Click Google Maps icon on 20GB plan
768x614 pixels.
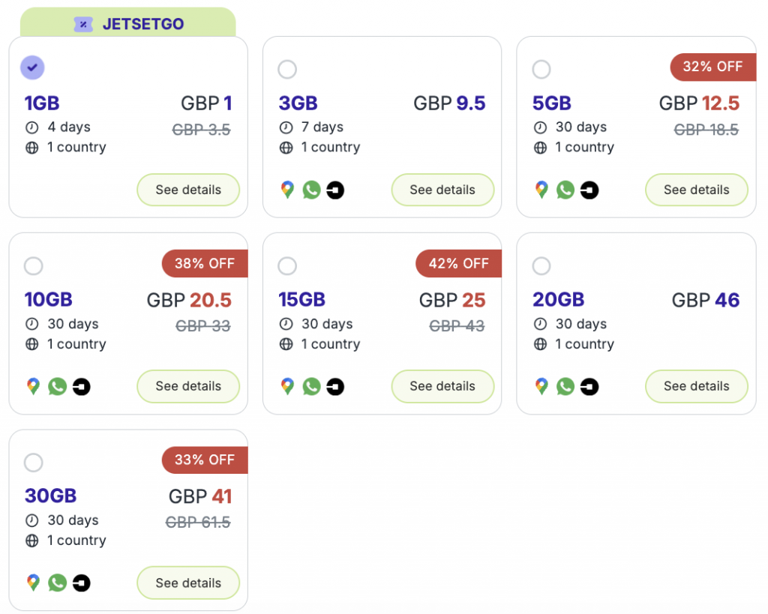coord(541,387)
